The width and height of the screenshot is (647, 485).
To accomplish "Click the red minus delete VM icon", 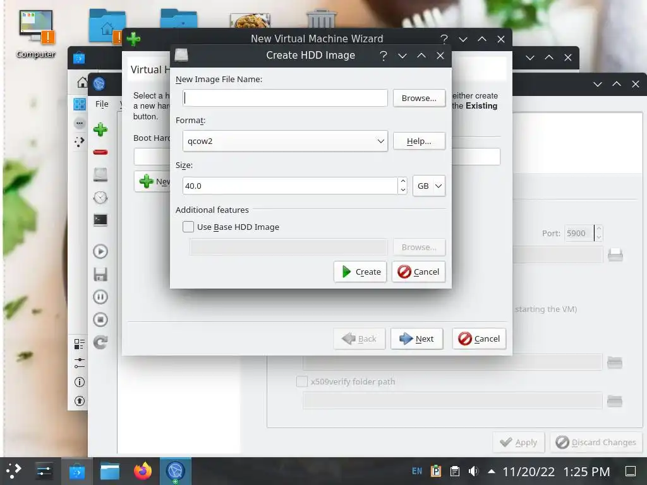I will 100,152.
